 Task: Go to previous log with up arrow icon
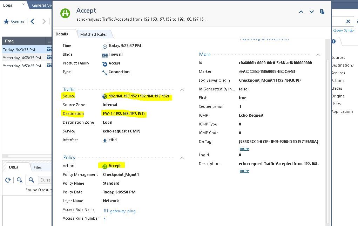point(301,12)
